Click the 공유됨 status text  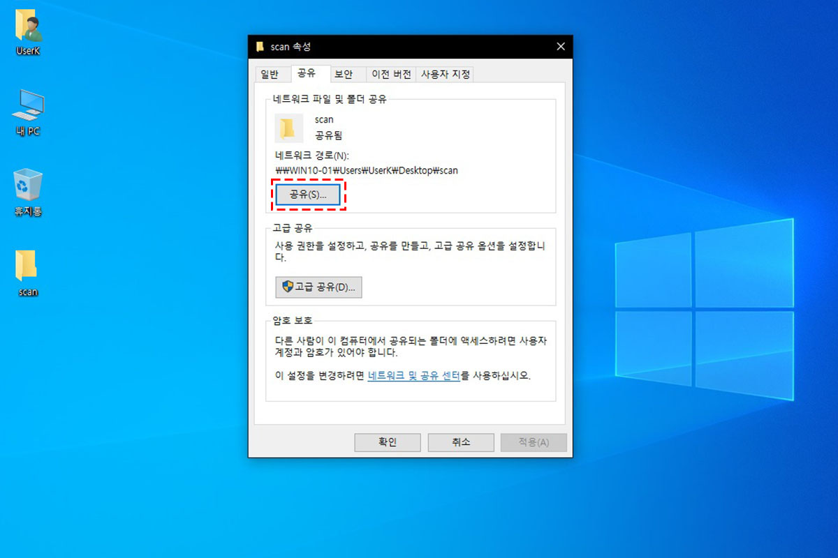[x=328, y=135]
